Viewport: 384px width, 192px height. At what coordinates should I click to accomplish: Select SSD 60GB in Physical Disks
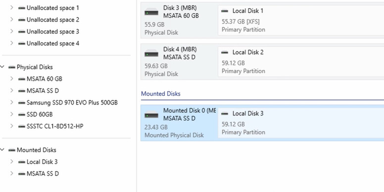tap(40, 115)
